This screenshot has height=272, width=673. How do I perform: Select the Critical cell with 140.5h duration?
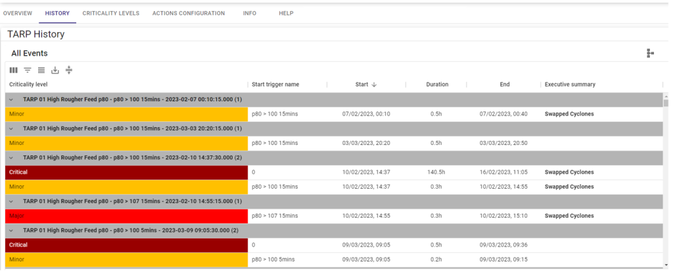click(126, 172)
